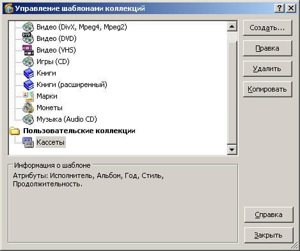
Task: Select the Кассеты custom template
Action: click(51, 142)
